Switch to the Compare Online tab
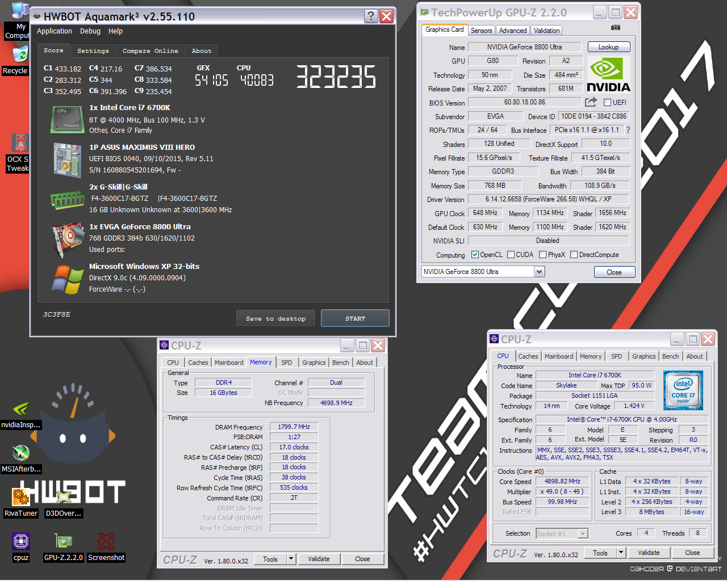The width and height of the screenshot is (727, 581). 150,50
